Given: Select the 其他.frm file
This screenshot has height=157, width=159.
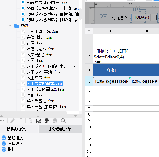Looking at the screenshot, I should click(x=35, y=95).
